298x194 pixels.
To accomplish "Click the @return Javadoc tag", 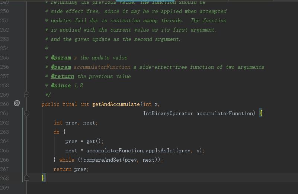I will 63,76.
